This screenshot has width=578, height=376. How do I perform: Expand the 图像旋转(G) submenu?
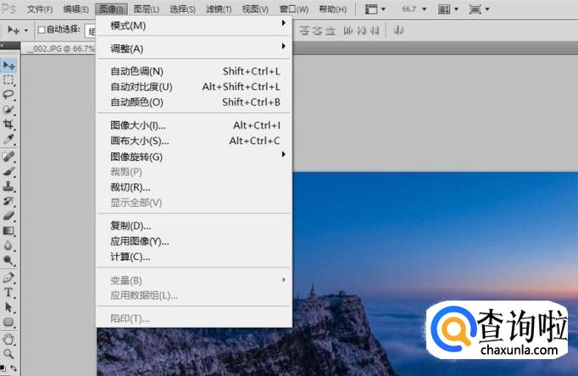[x=194, y=157]
